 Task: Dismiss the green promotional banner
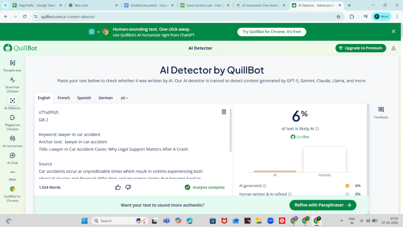coord(393,32)
